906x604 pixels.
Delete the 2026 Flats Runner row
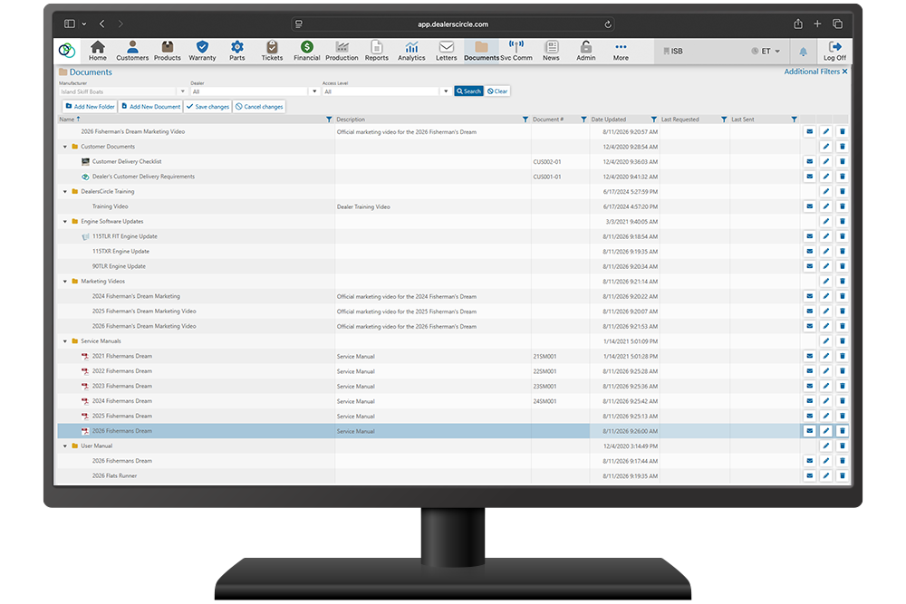842,475
